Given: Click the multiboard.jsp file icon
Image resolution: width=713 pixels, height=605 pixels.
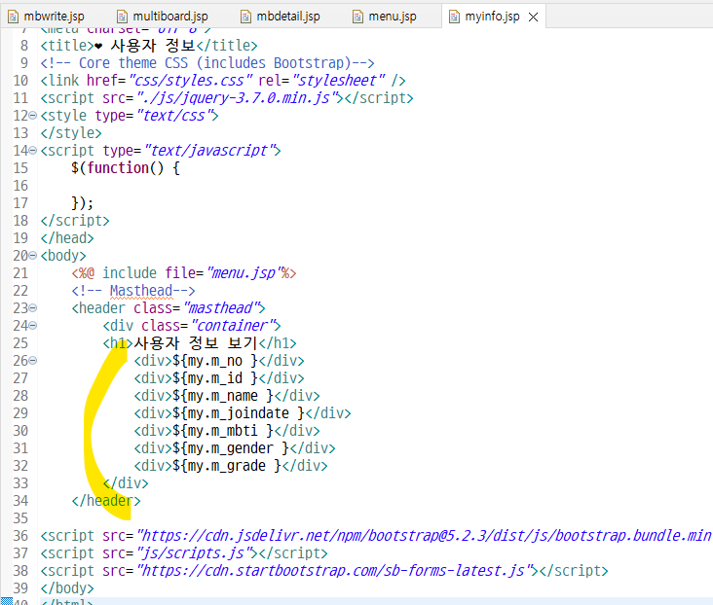Looking at the screenshot, I should pos(122,17).
